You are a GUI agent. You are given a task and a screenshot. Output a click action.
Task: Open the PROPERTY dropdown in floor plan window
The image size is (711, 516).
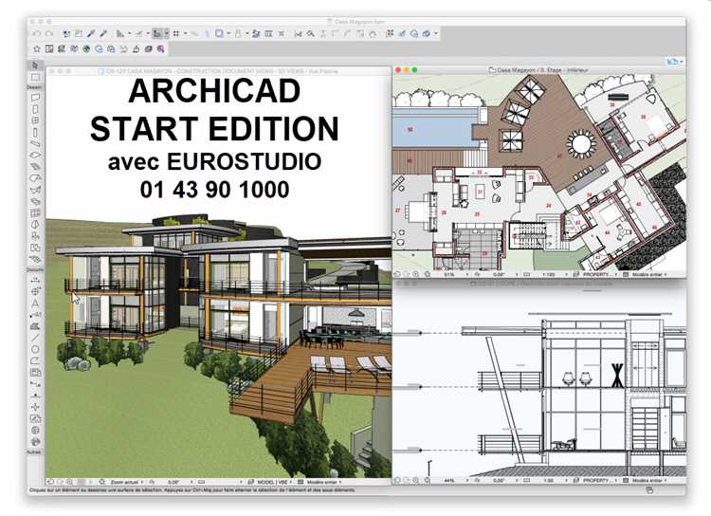[600, 274]
